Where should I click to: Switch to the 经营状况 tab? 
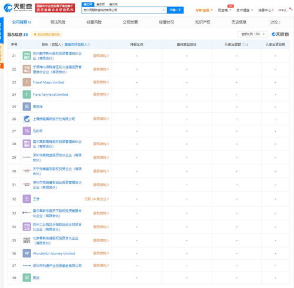(x=166, y=22)
